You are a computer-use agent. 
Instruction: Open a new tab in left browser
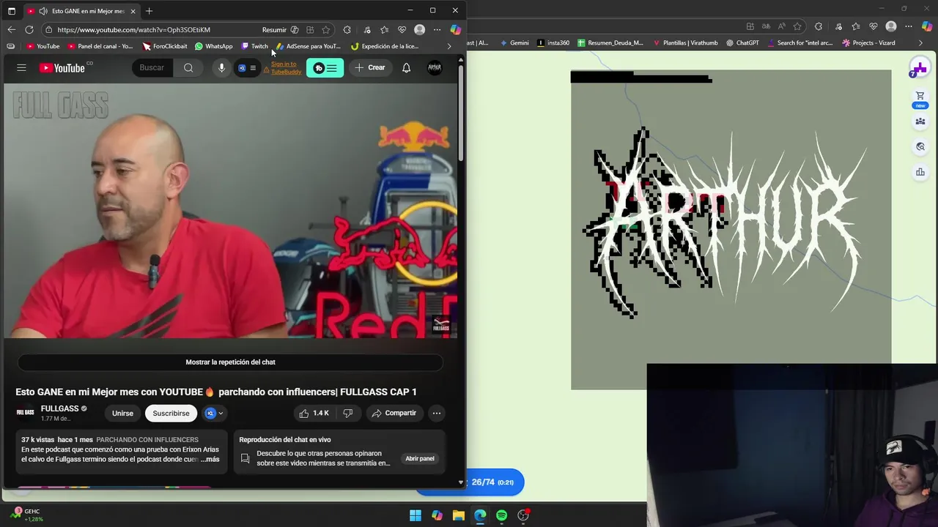[149, 11]
